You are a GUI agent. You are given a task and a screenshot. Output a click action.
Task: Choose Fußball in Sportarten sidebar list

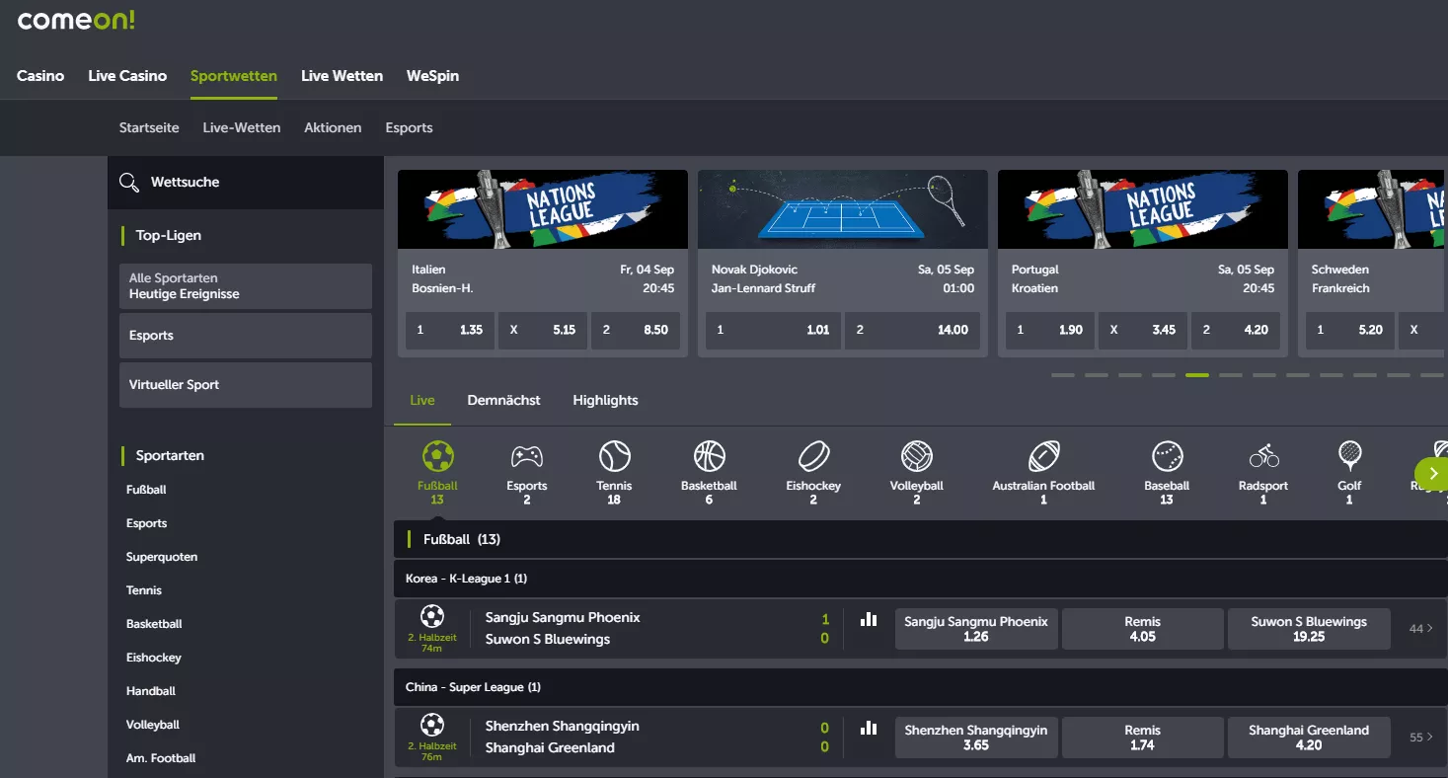click(x=146, y=490)
